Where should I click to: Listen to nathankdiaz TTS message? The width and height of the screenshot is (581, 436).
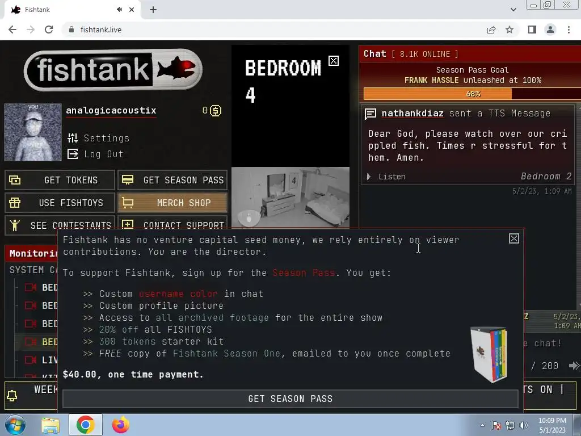click(x=386, y=177)
